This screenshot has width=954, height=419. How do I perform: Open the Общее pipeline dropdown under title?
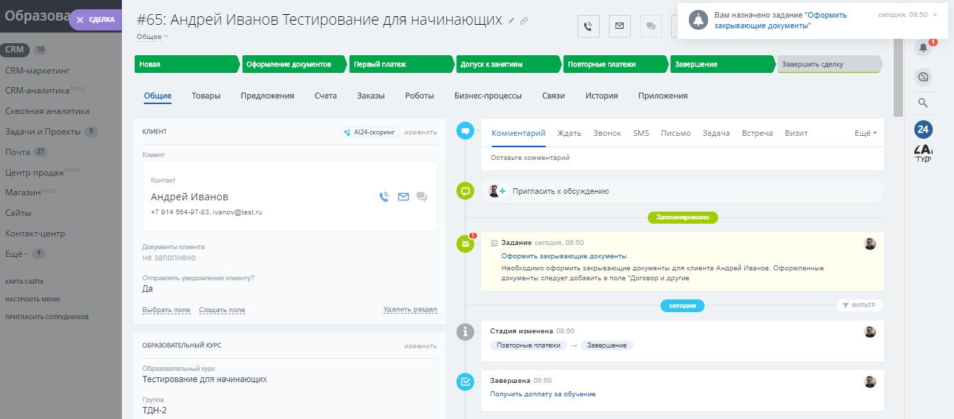(x=152, y=36)
